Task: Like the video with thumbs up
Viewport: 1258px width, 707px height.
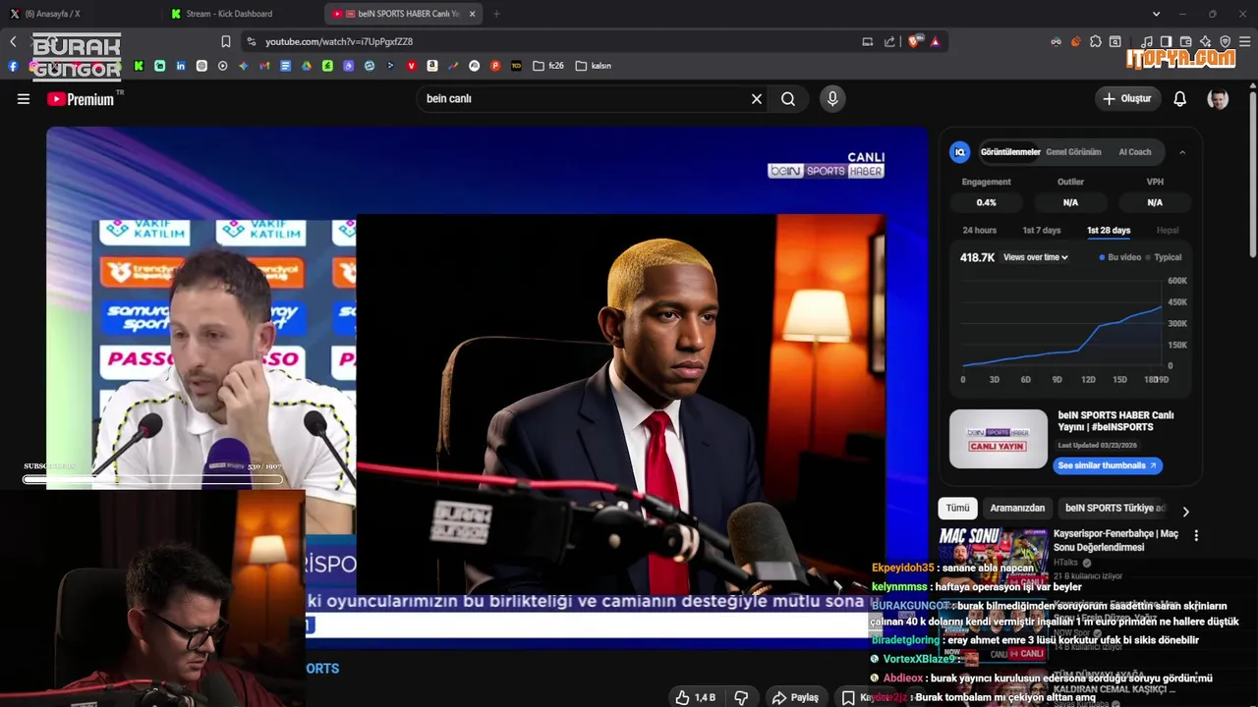Action: (694, 697)
